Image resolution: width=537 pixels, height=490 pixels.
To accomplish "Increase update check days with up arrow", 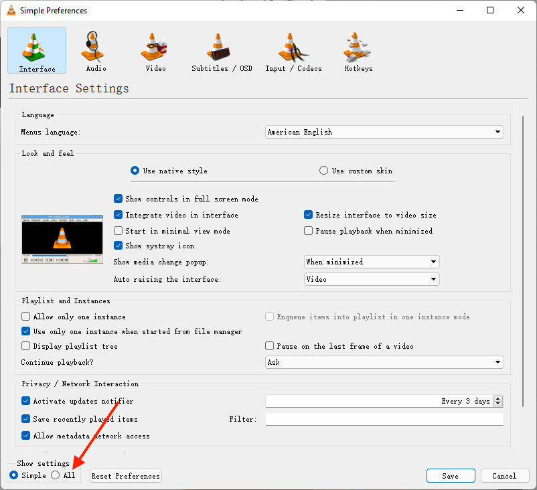I will (498, 398).
